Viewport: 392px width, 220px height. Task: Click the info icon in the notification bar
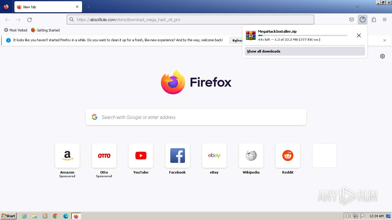coord(8,40)
